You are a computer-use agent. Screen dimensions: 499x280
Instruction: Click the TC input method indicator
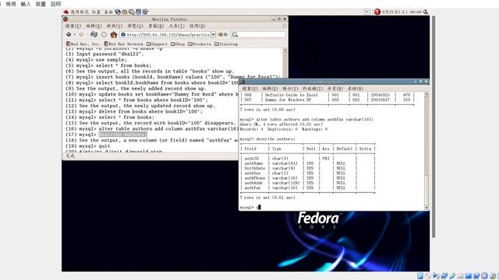[367, 12]
